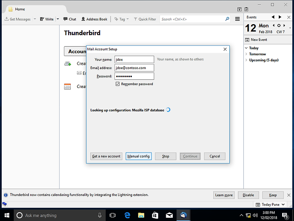Open the Get Messages dropdown arrow

point(35,19)
